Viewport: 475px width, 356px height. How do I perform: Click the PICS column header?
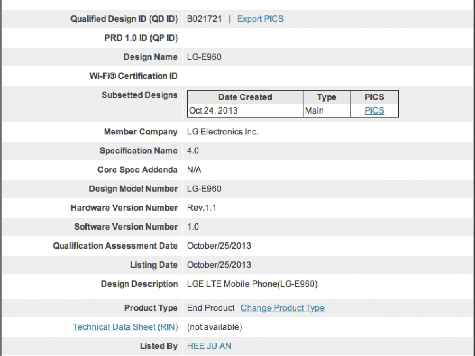(374, 97)
